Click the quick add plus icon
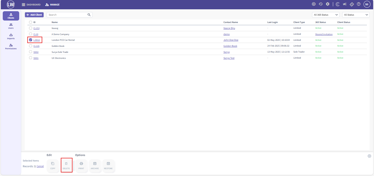374x176 pixels. coord(314,4)
